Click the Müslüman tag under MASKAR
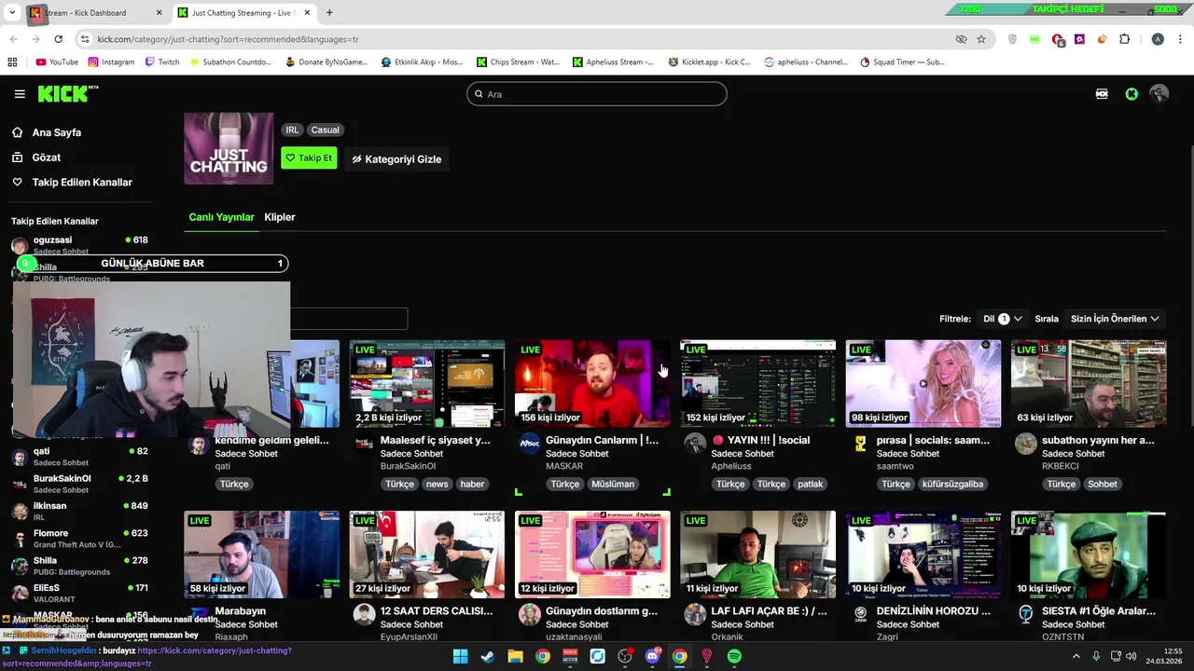 click(x=613, y=485)
